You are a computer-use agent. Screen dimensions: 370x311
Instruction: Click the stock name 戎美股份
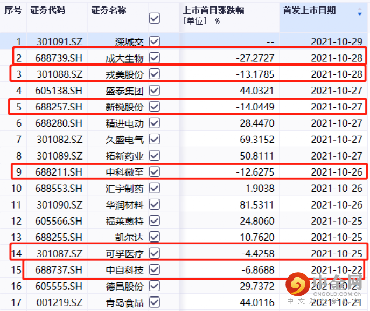click(124, 74)
